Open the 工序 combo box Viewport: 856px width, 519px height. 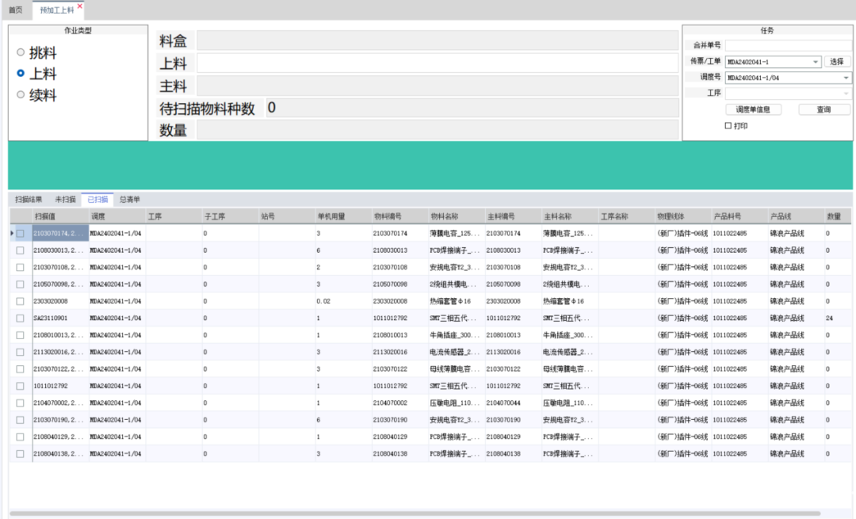click(x=846, y=93)
